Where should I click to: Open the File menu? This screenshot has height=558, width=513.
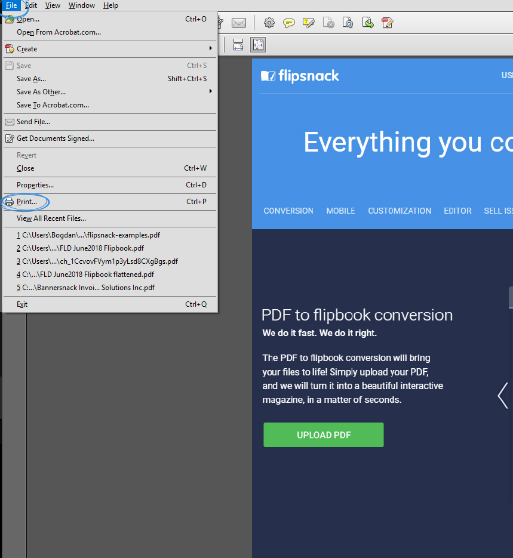[11, 5]
